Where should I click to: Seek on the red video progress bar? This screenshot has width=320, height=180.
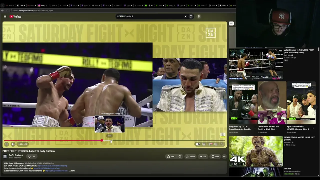[114, 141]
